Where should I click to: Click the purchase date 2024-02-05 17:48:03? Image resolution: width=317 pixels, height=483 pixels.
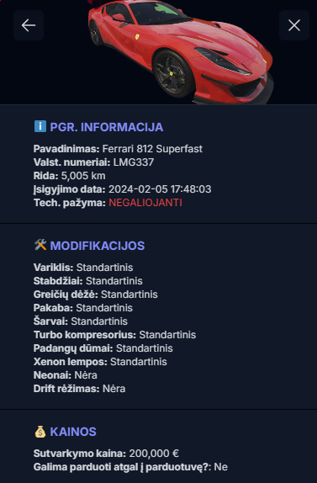(160, 189)
